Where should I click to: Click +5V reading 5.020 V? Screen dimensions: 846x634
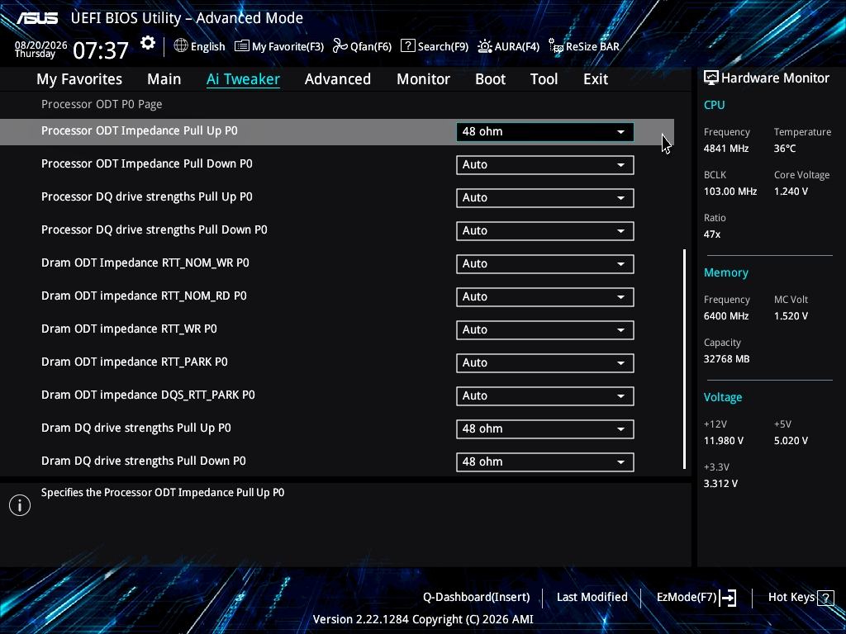click(791, 441)
